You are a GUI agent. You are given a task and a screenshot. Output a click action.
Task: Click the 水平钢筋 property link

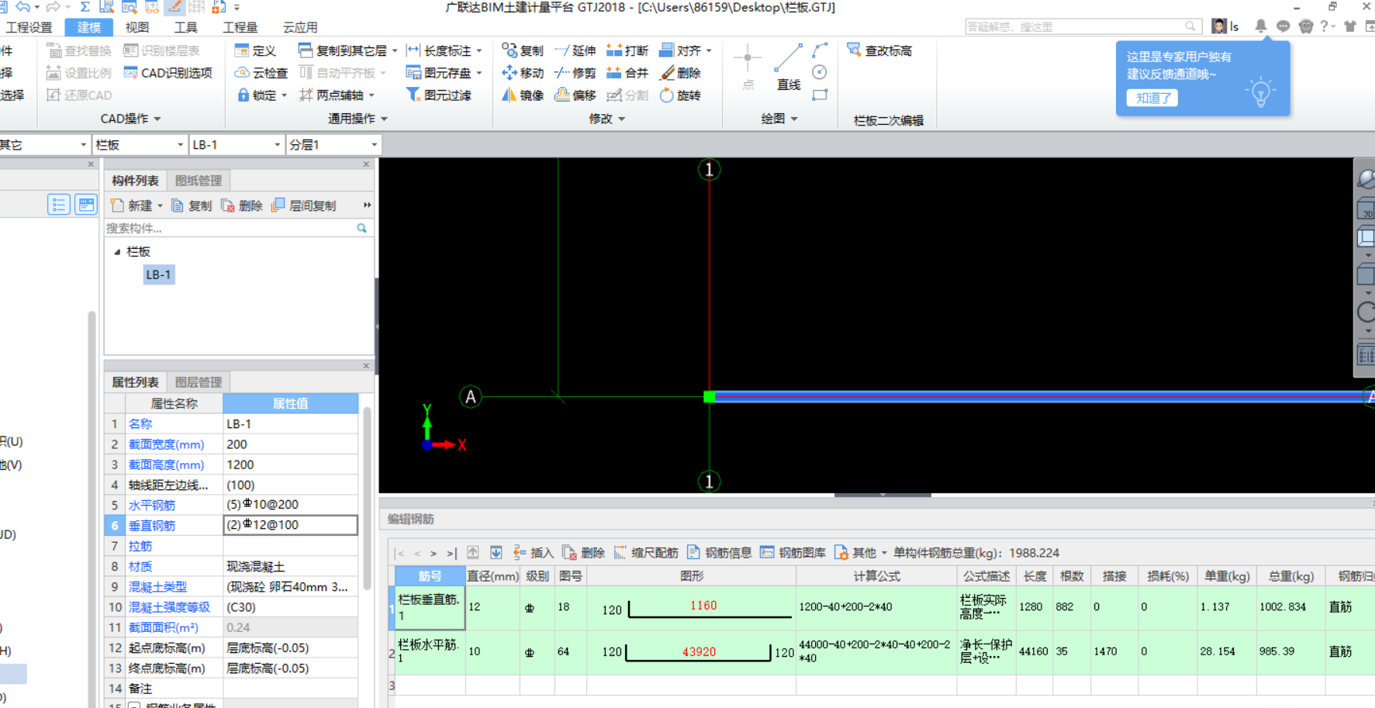[x=152, y=505]
